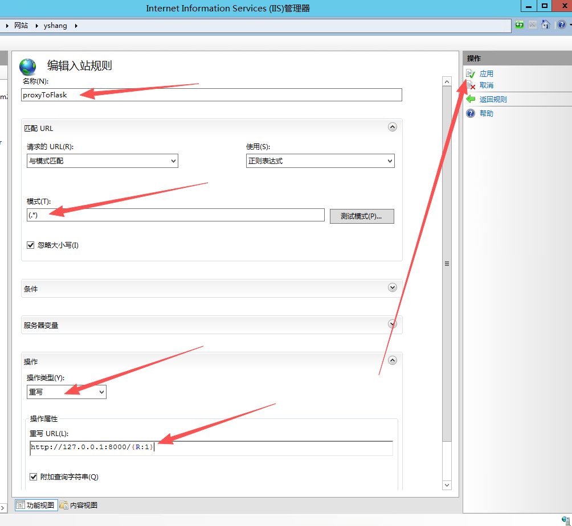Click the toolbar dropdown arrow after the help icon
Screen dimensions: 572x526
point(570,25)
